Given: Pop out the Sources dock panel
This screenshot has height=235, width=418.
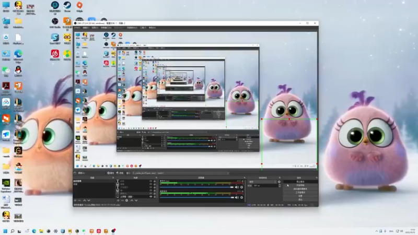Looking at the screenshot, I should click(156, 178).
